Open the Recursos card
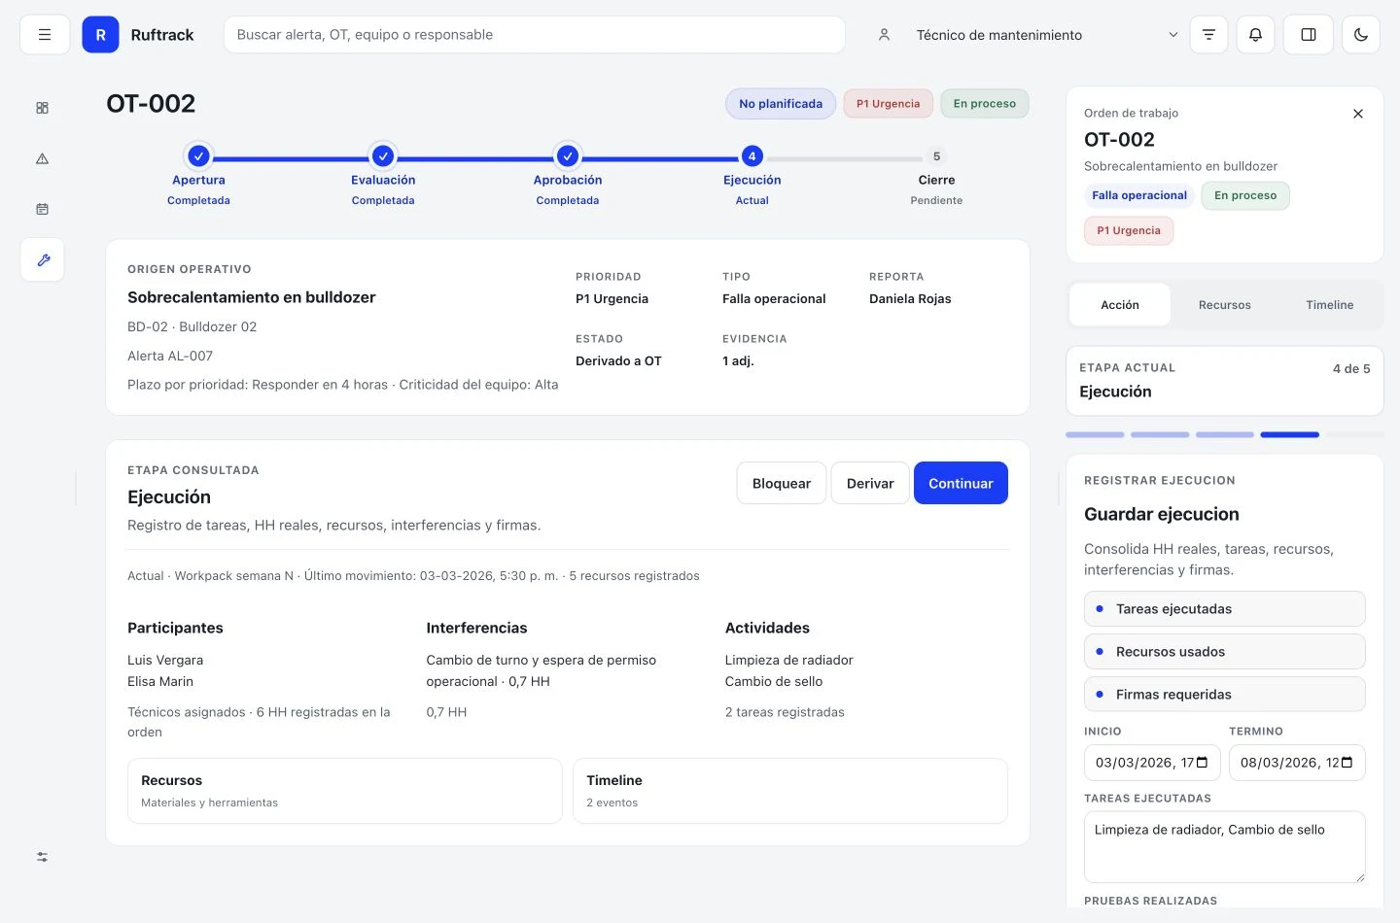The width and height of the screenshot is (1400, 923). [x=345, y=791]
